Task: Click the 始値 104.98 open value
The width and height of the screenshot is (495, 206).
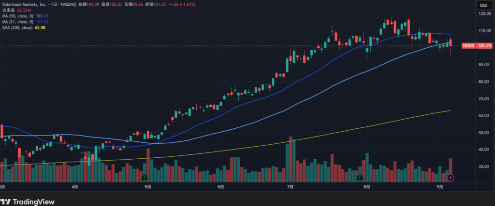Action: (x=88, y=4)
